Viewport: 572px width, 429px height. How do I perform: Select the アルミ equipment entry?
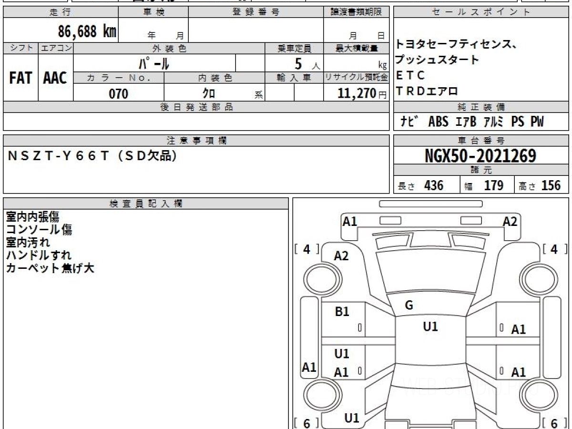click(493, 122)
